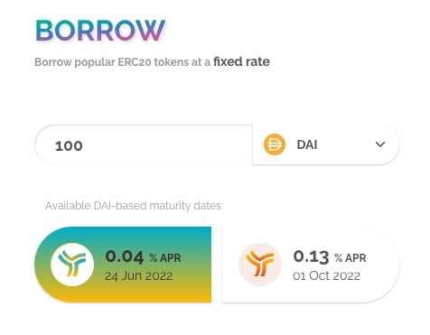Viewport: 430px width, 335px height.
Task: Click the orange Yield logo for October series
Action: [260, 265]
